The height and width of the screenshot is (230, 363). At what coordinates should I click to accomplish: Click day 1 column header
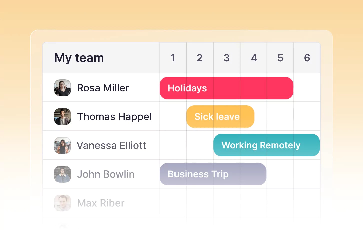[x=173, y=58]
